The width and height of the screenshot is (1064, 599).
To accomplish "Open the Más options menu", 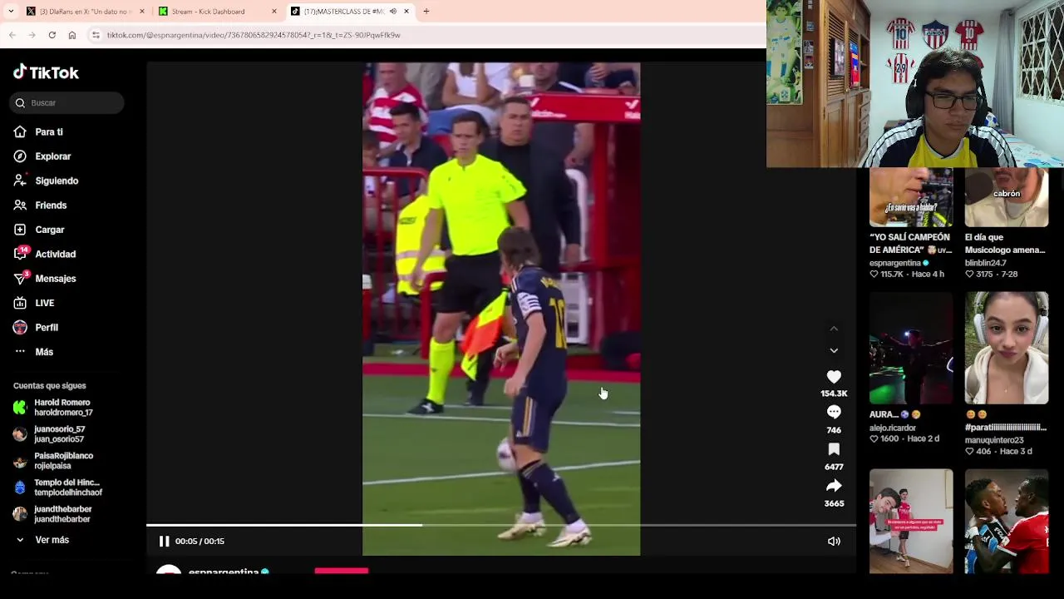I will (x=33, y=352).
